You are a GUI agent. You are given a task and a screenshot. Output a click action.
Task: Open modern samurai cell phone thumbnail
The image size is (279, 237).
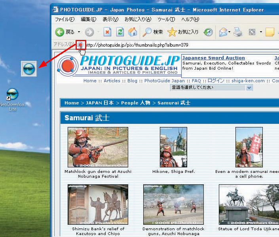(249, 147)
